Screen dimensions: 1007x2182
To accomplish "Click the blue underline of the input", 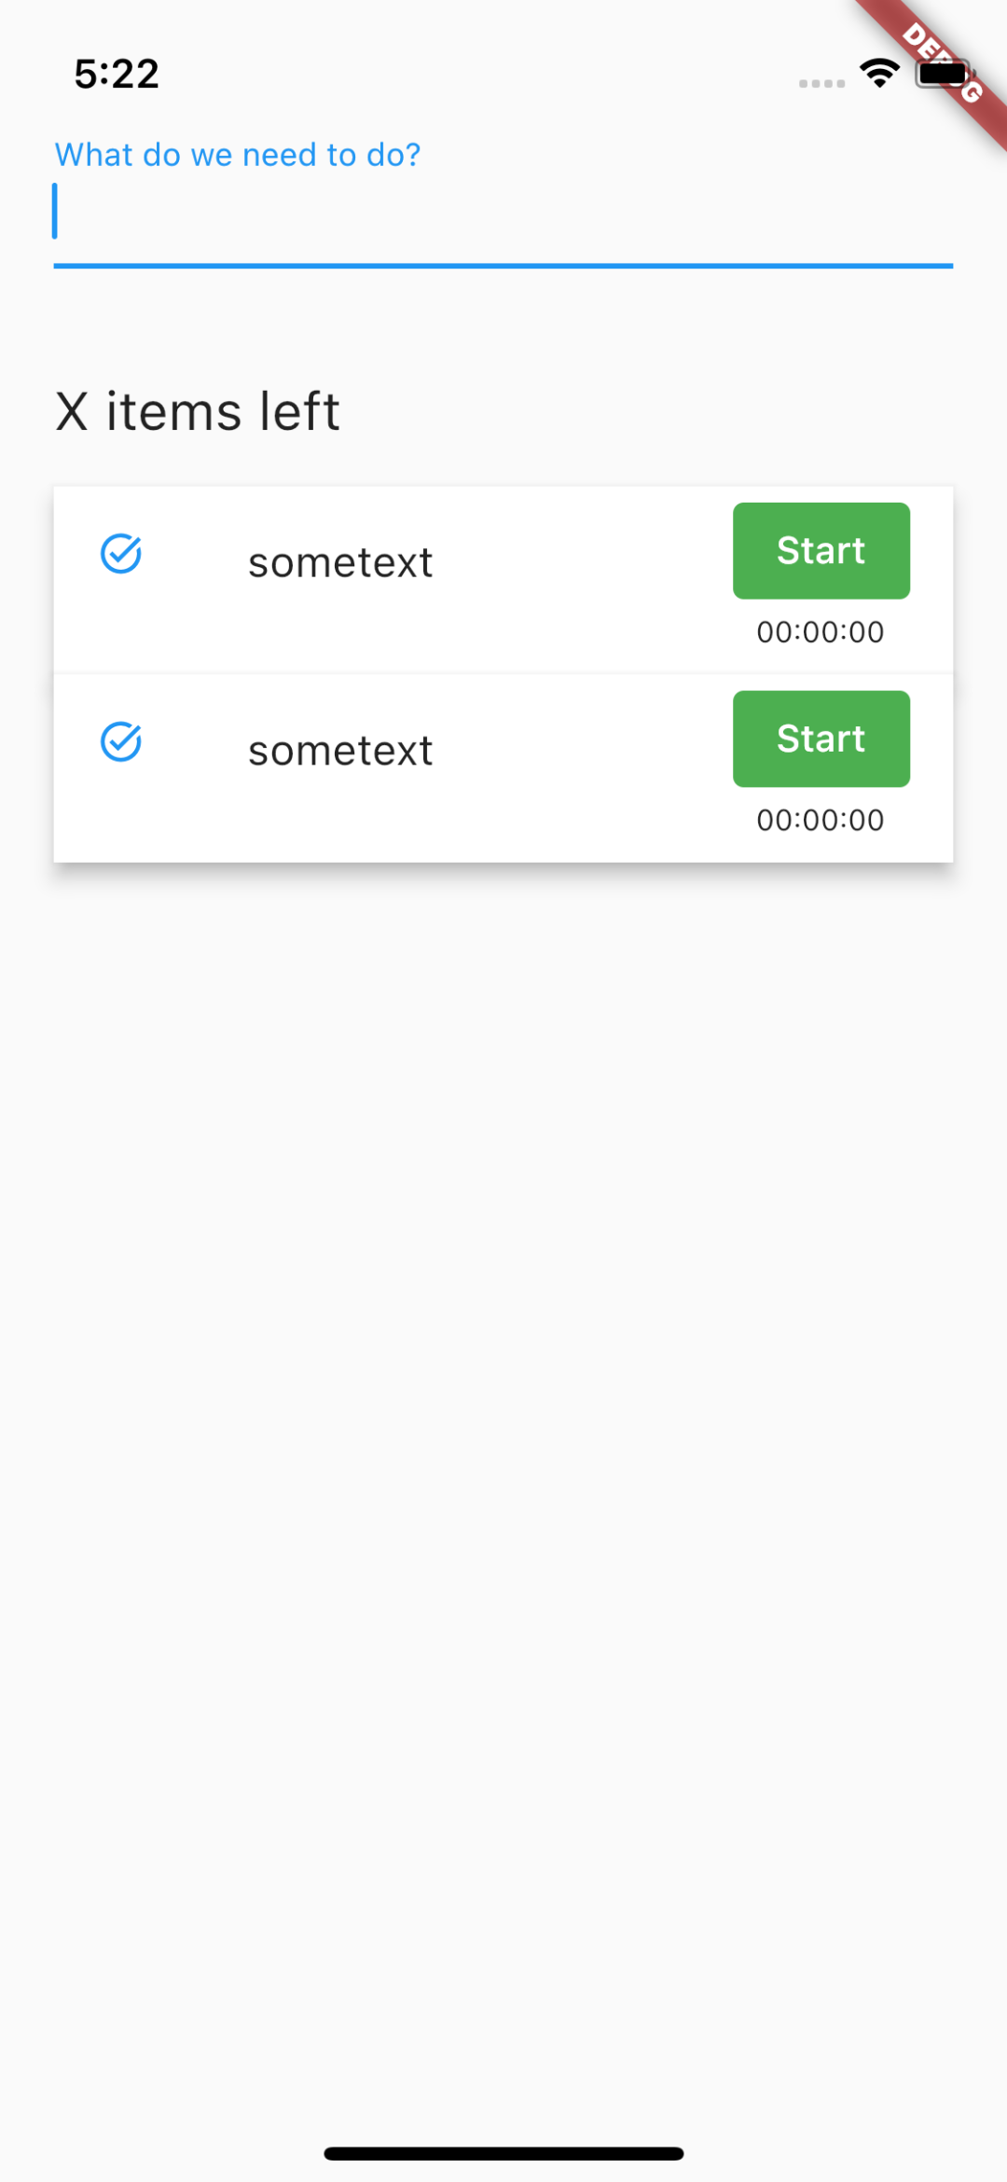I will click(504, 266).
